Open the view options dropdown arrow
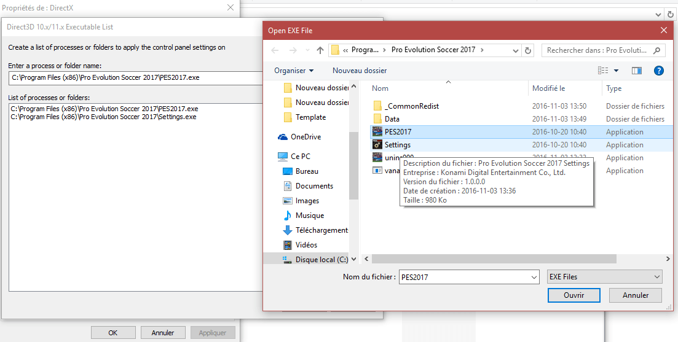The image size is (678, 342). pos(616,71)
